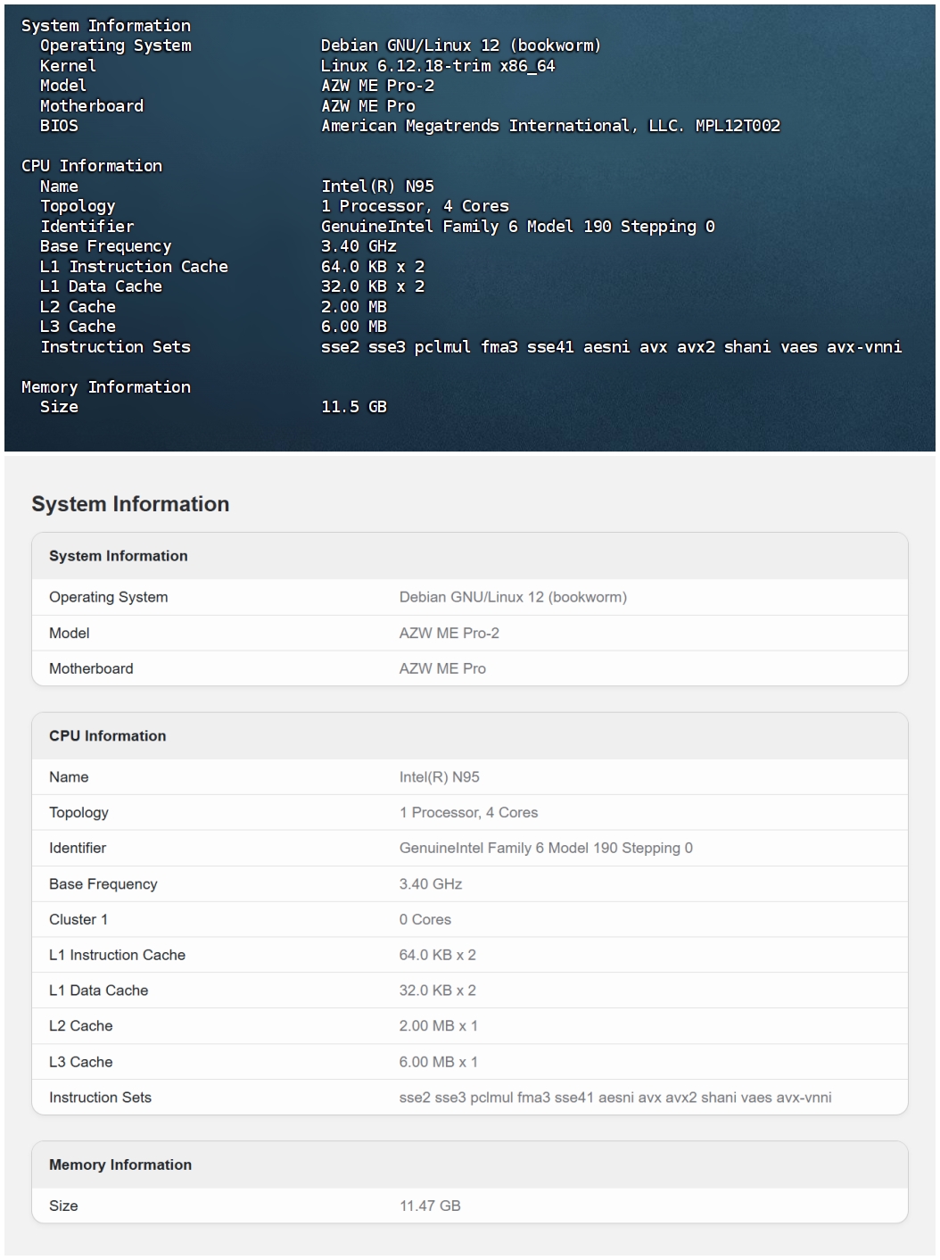Select the instruction sets list in the terminal
Viewport: 940px width, 1260px height.
click(612, 347)
